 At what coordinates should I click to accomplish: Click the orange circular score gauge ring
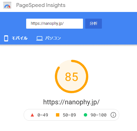(x=72, y=76)
